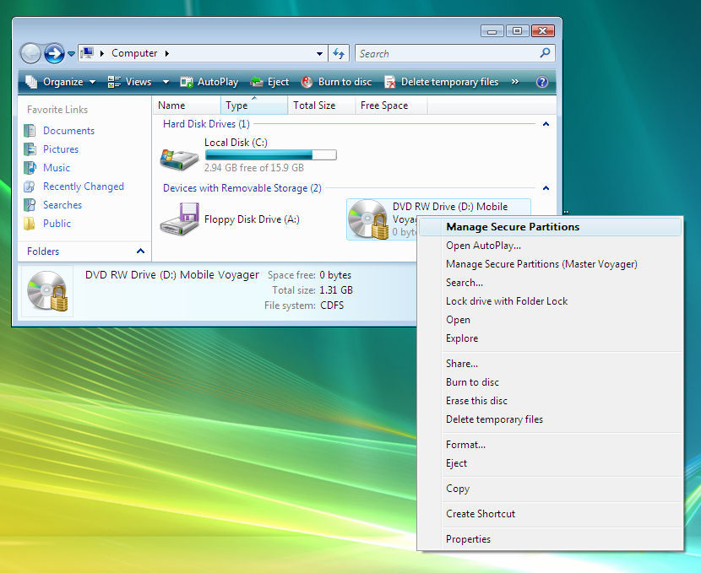701x573 pixels.
Task: Show more toolbar commands chevron
Action: (515, 81)
